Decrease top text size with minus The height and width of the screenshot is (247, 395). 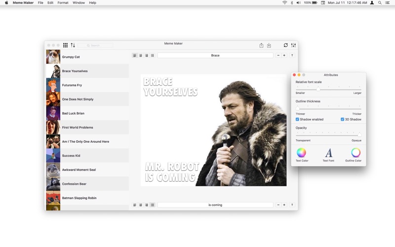coord(278,55)
